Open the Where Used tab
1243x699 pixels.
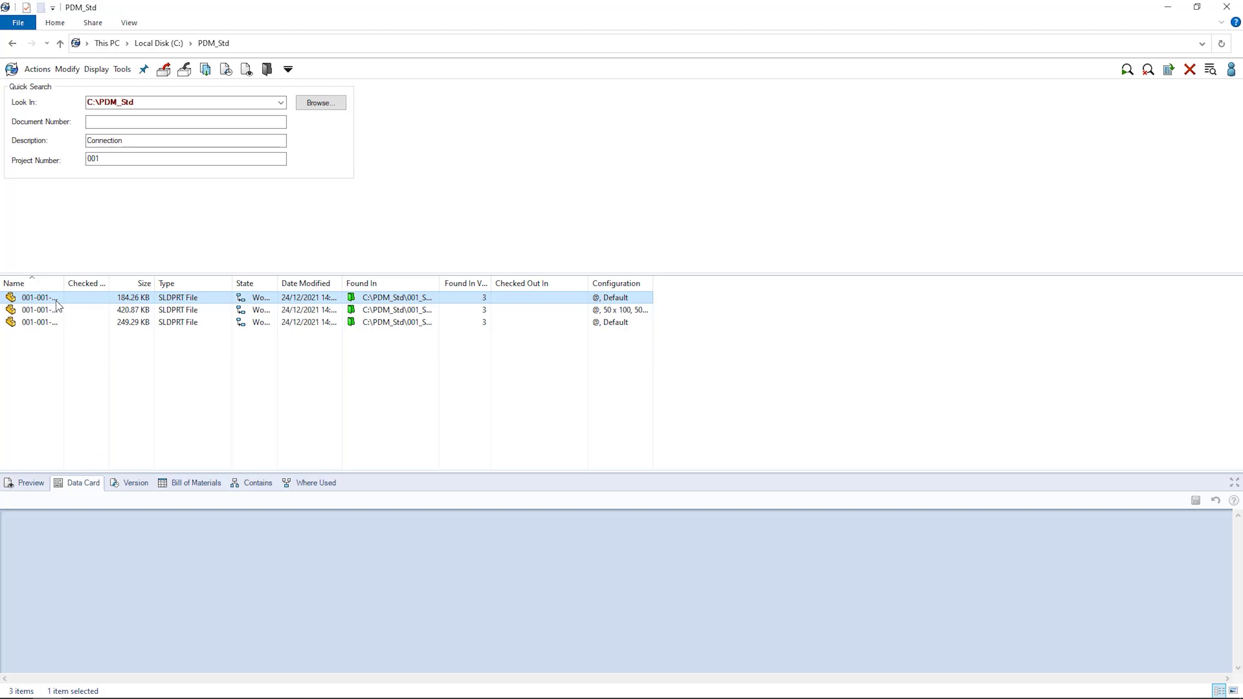309,483
